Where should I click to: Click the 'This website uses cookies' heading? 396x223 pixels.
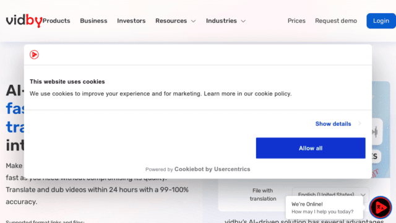[67, 82]
